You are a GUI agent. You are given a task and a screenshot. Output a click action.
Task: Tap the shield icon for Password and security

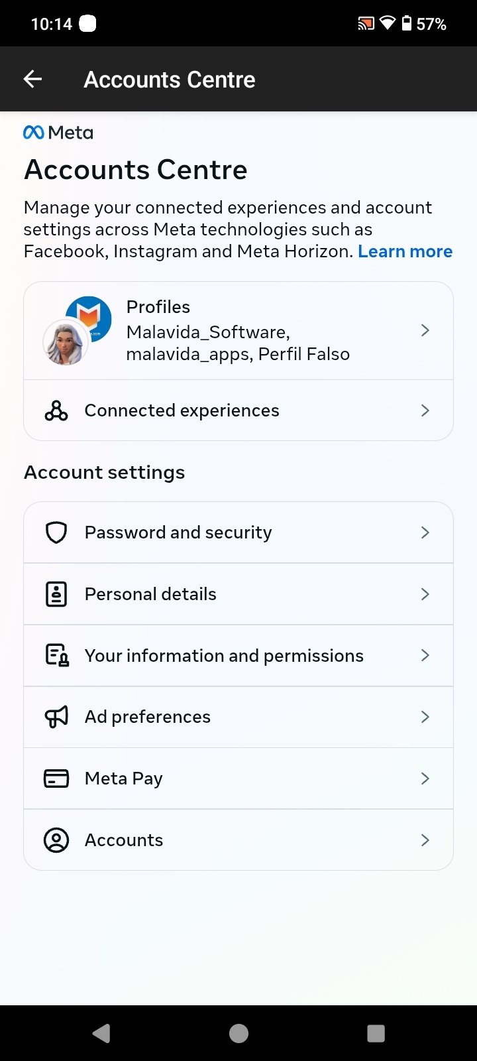tap(56, 532)
